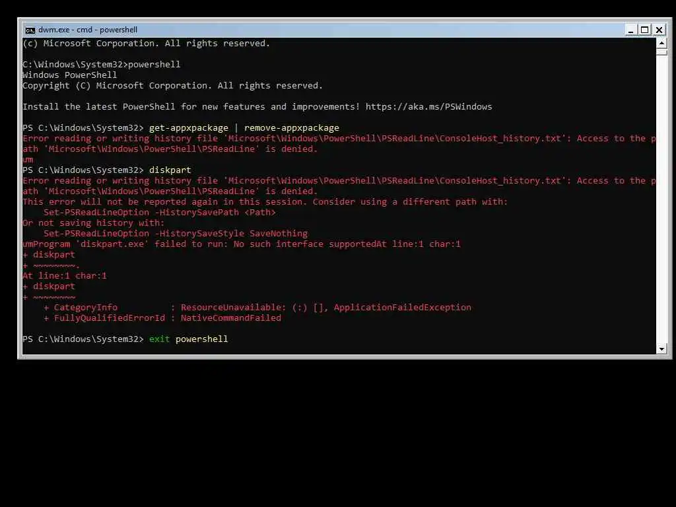Screen dimensions: 676x507
Task: Click 'Or not saving history with:' text
Action: pyautogui.click(x=93, y=223)
